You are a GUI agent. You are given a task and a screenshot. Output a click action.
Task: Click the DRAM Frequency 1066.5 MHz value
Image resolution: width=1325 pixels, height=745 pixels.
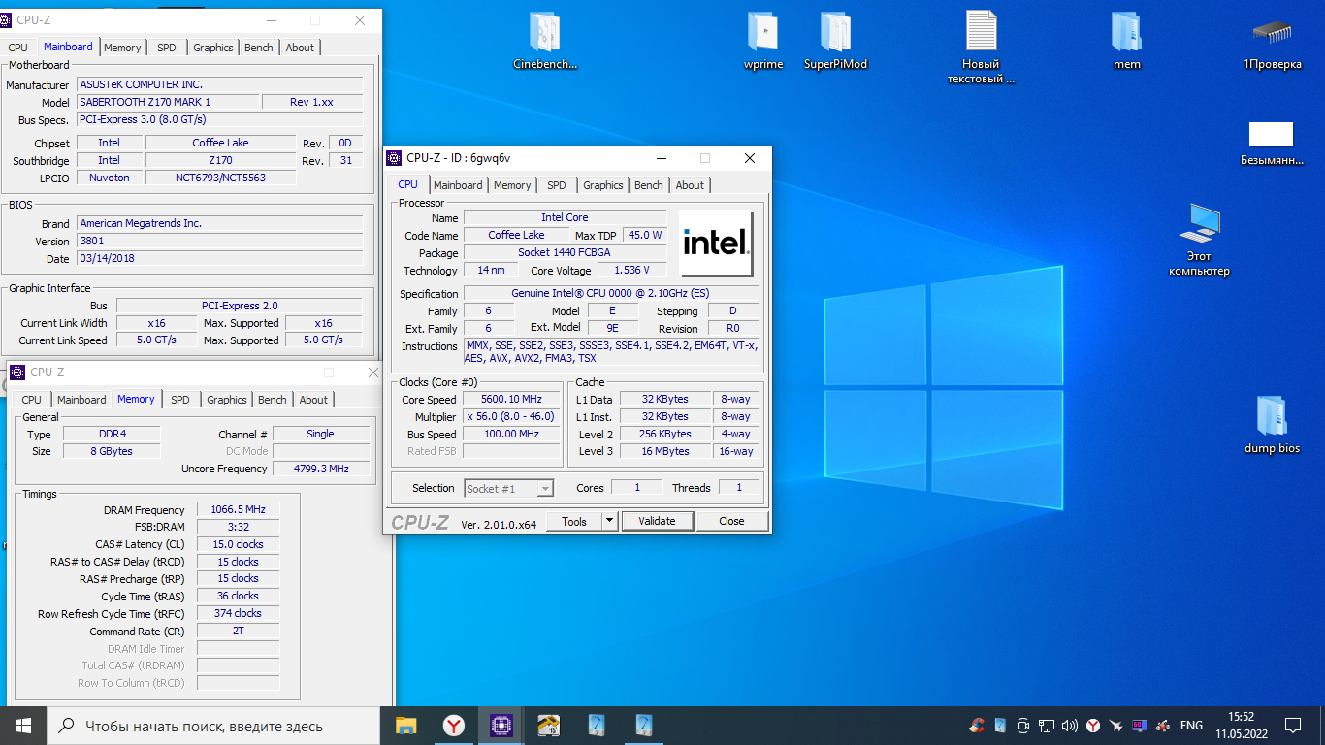point(238,509)
